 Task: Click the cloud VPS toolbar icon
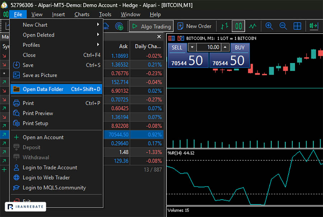(x=106, y=26)
